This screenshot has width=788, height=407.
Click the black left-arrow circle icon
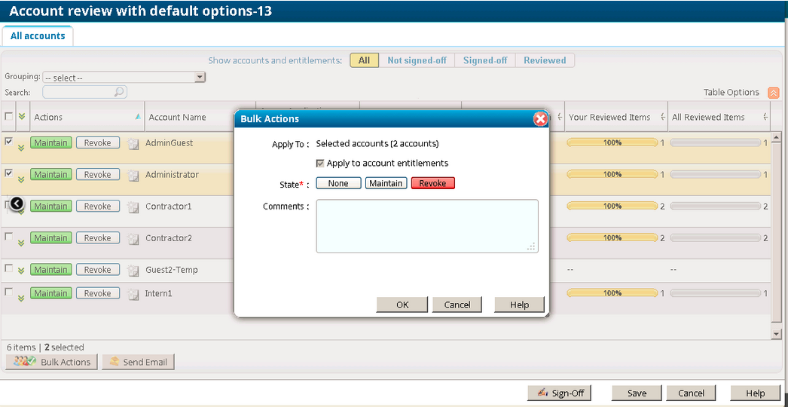(17, 203)
